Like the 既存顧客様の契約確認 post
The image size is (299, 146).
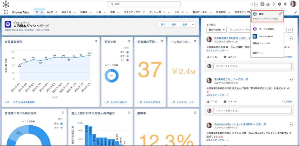point(212,57)
